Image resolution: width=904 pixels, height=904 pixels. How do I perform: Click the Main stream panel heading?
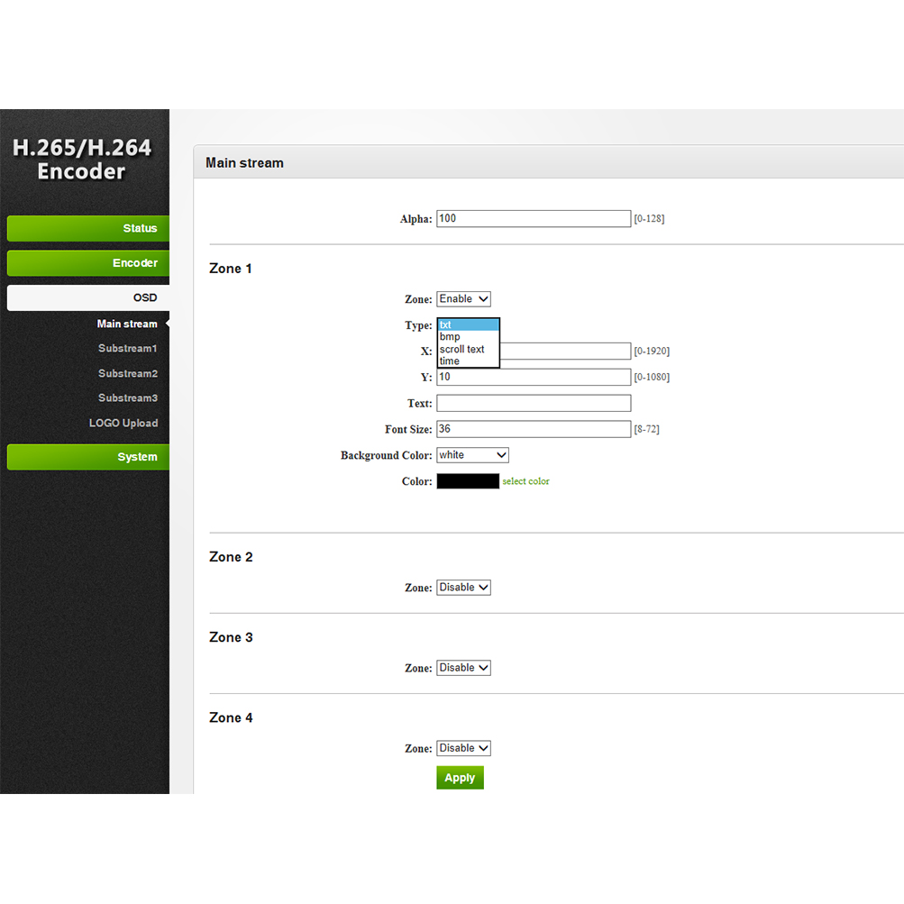click(x=244, y=163)
